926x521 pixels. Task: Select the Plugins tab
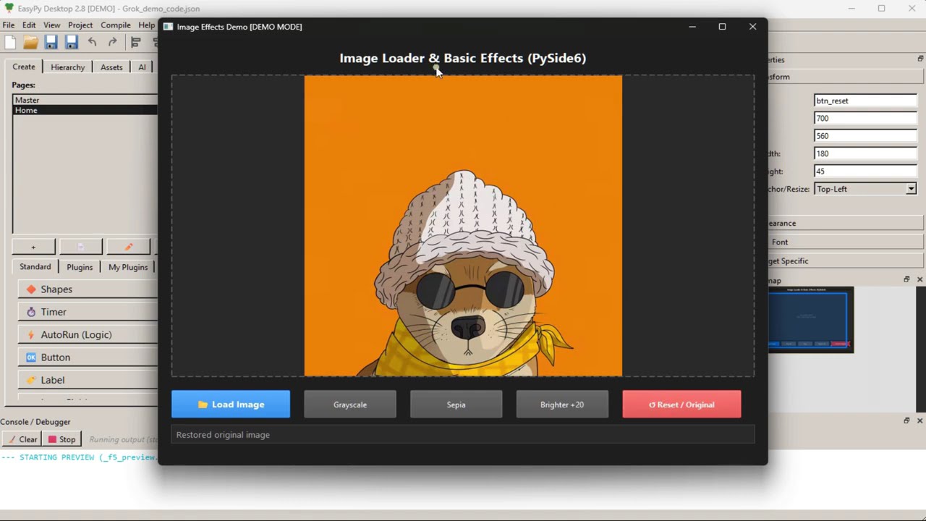coord(80,267)
